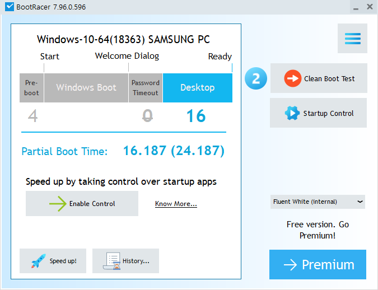
Task: Click the Ready label
Action: pyautogui.click(x=220, y=57)
